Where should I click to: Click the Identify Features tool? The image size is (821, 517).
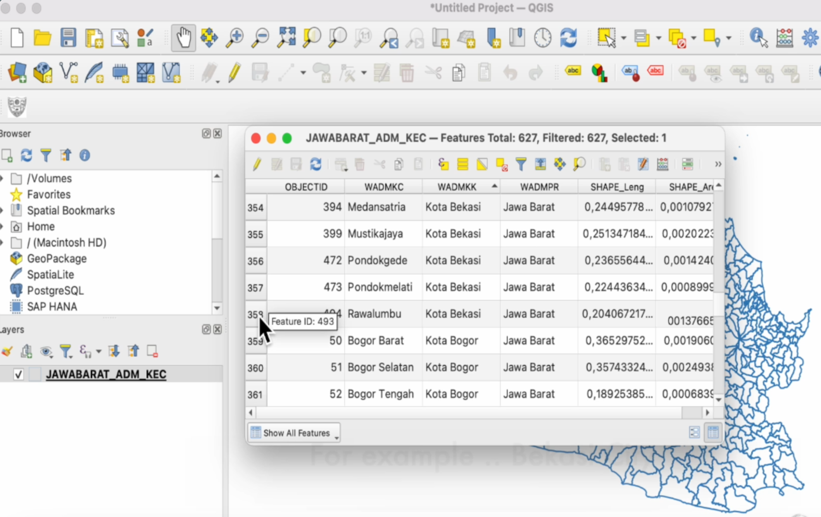point(758,38)
